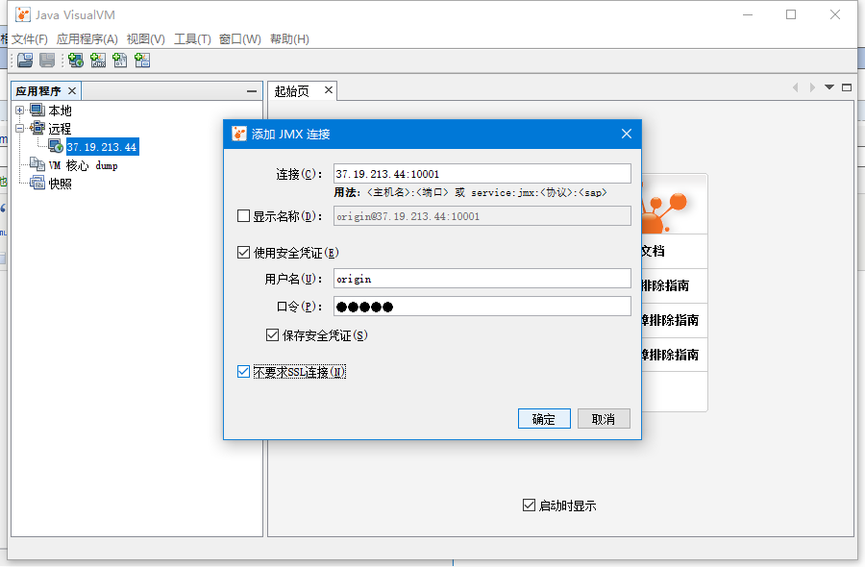Maximize the Java VisualVM window
Viewport: 865px width, 567px height.
click(791, 14)
